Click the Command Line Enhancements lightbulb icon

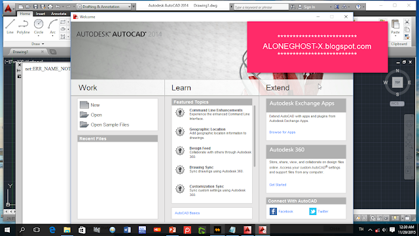coord(180,112)
